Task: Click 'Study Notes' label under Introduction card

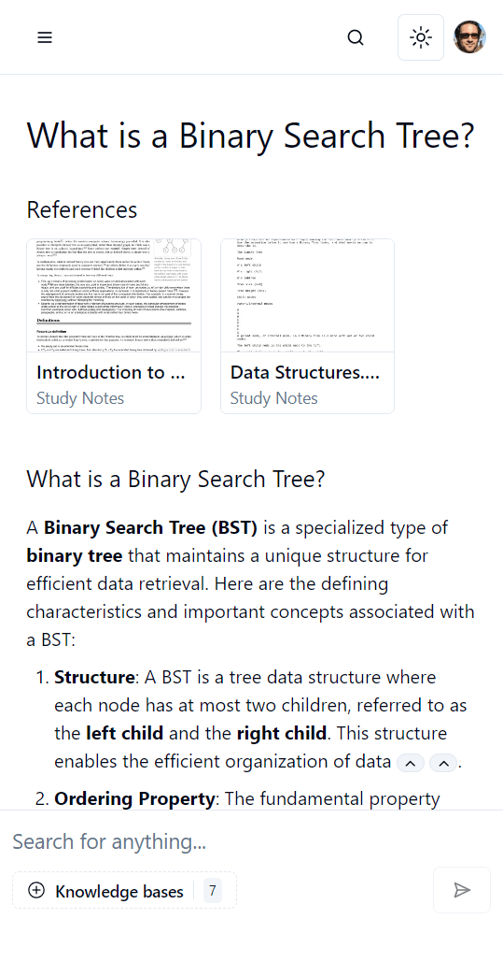Action: (x=80, y=398)
